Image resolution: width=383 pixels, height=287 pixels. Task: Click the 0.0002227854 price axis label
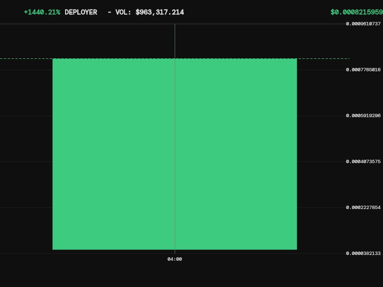coord(363,208)
